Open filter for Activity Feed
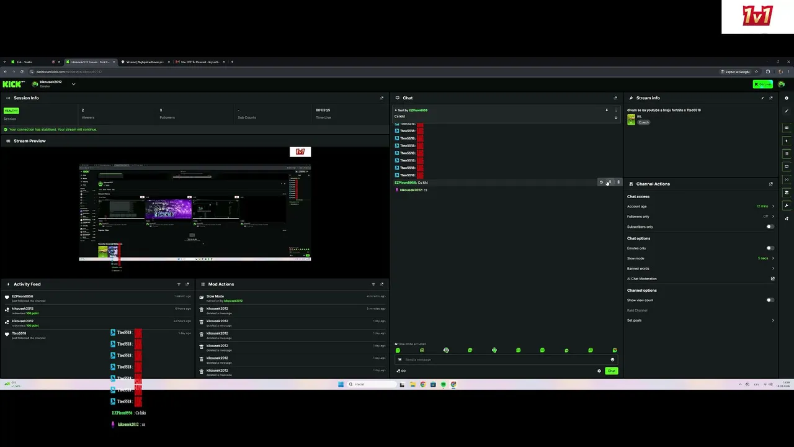Screen dimensions: 794x447 179,284
